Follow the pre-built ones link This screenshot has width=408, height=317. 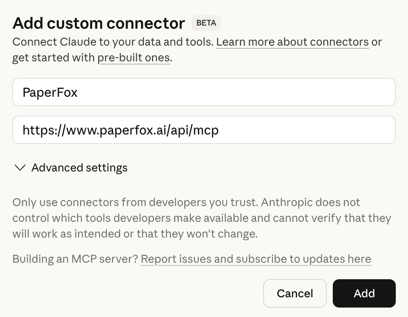click(x=134, y=58)
